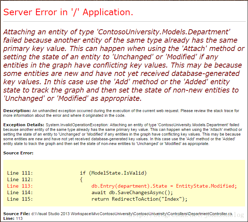Click the 'Source Error:' label
This screenshot has height=222, width=248.
click(x=18, y=153)
